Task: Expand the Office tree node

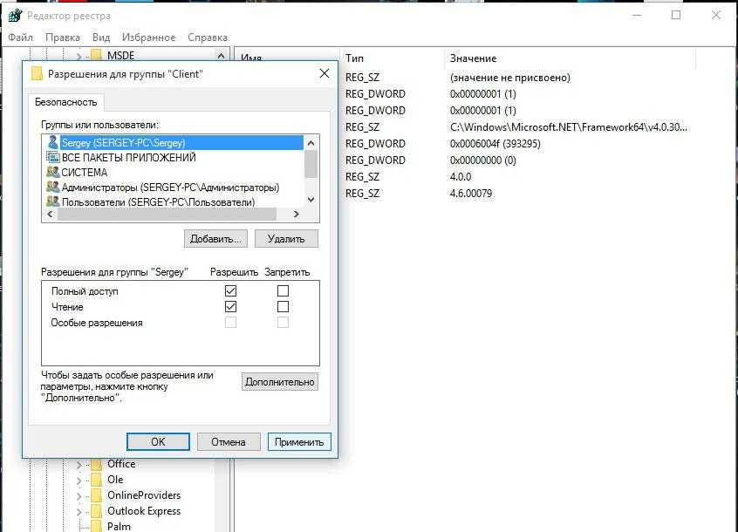Action: click(x=79, y=465)
